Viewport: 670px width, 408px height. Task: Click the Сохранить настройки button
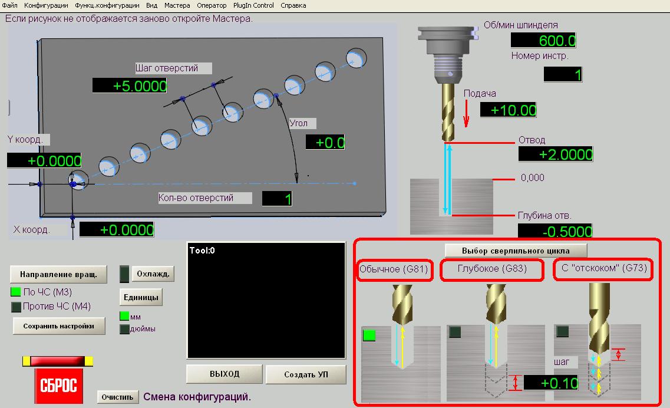point(59,326)
